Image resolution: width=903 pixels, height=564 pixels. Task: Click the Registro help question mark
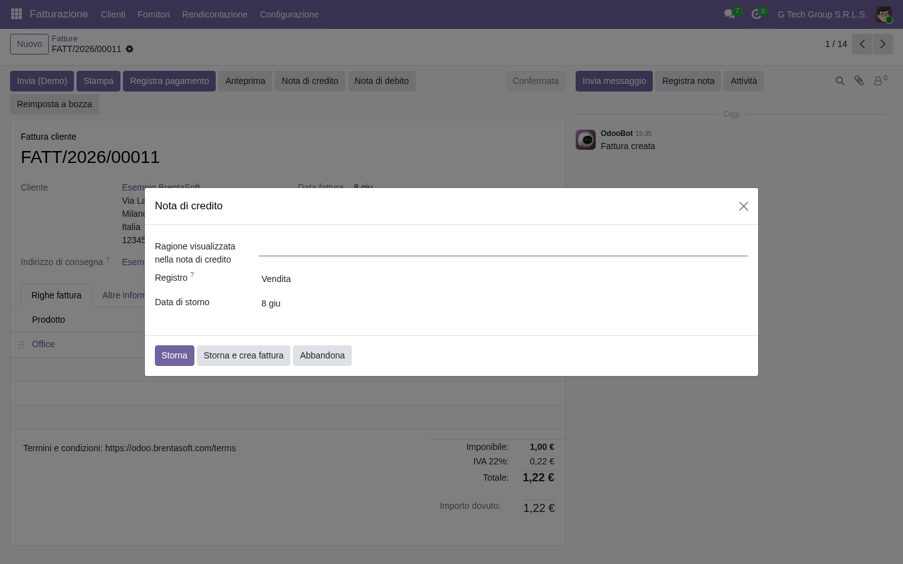[192, 274]
